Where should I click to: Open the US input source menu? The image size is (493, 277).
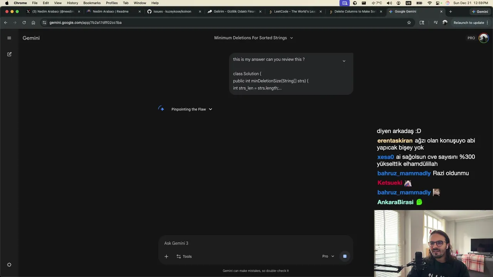(x=408, y=3)
